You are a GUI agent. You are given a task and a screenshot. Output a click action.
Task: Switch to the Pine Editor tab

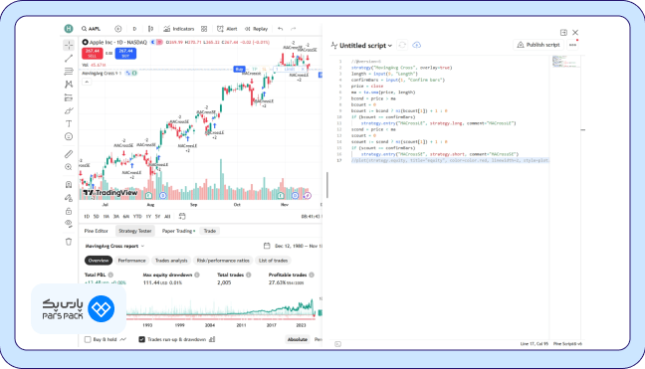coord(96,231)
